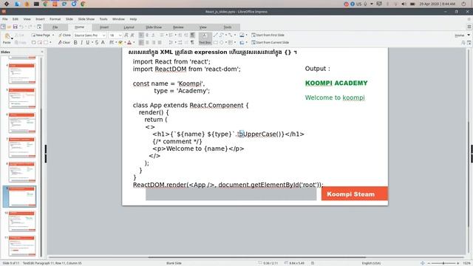Click the system clock in top panel
This screenshot has width=473, height=266.
438,4
